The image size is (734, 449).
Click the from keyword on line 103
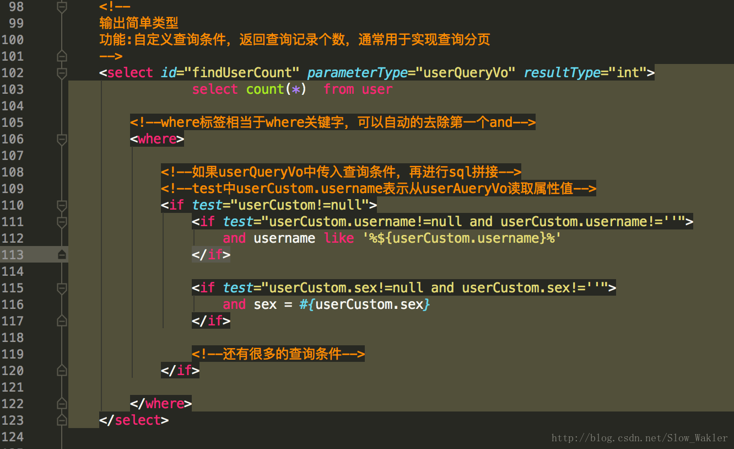[x=338, y=89]
